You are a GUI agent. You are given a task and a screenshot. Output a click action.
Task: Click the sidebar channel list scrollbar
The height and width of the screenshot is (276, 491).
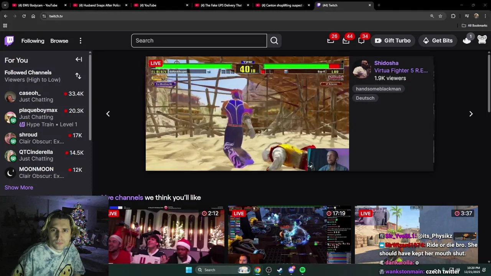point(90,98)
